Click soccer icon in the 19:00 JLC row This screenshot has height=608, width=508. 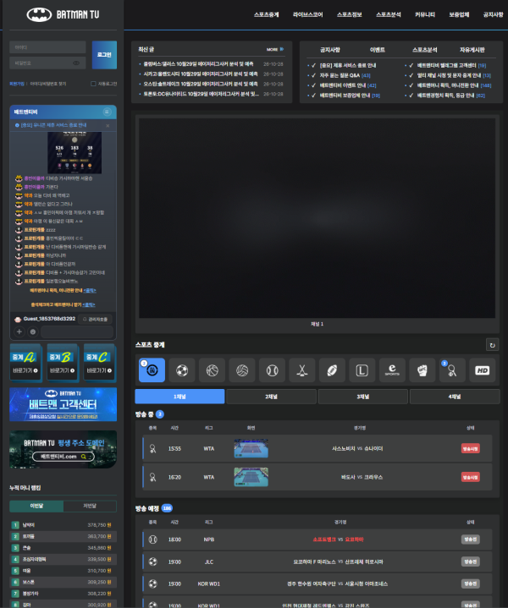click(x=152, y=561)
